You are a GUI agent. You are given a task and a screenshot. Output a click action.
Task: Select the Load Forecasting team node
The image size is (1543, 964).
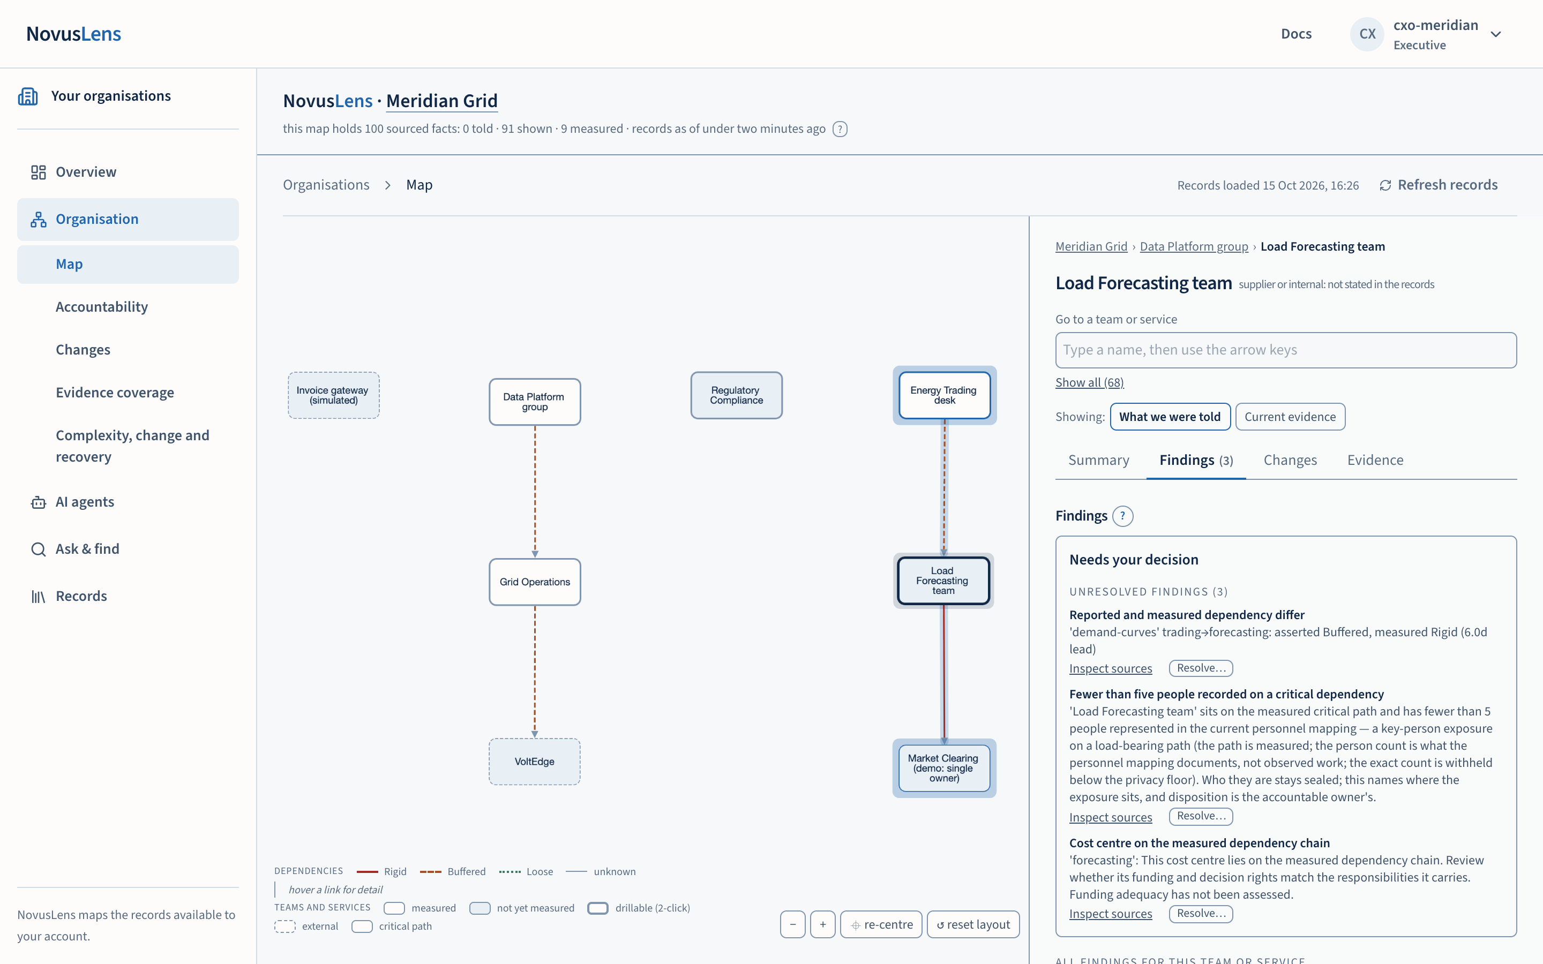tap(943, 581)
